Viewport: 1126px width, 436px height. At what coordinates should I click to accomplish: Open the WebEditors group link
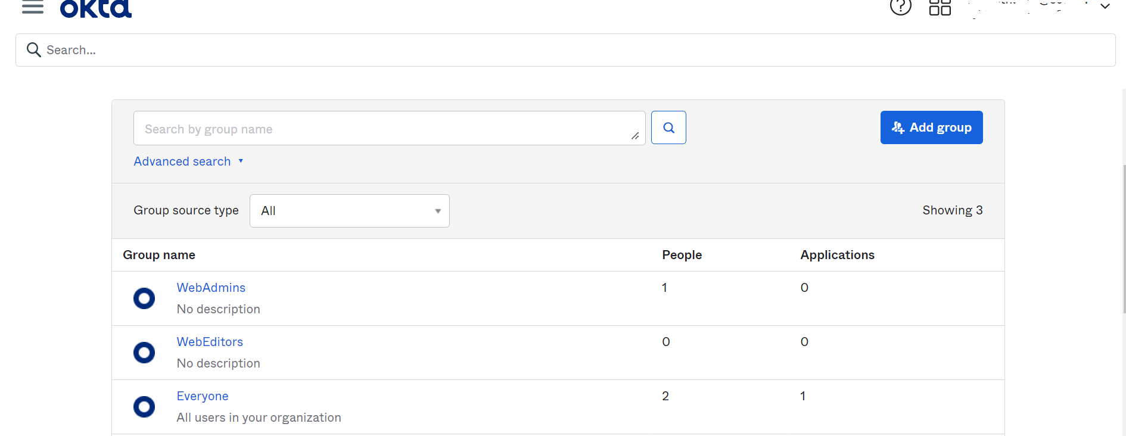(210, 342)
